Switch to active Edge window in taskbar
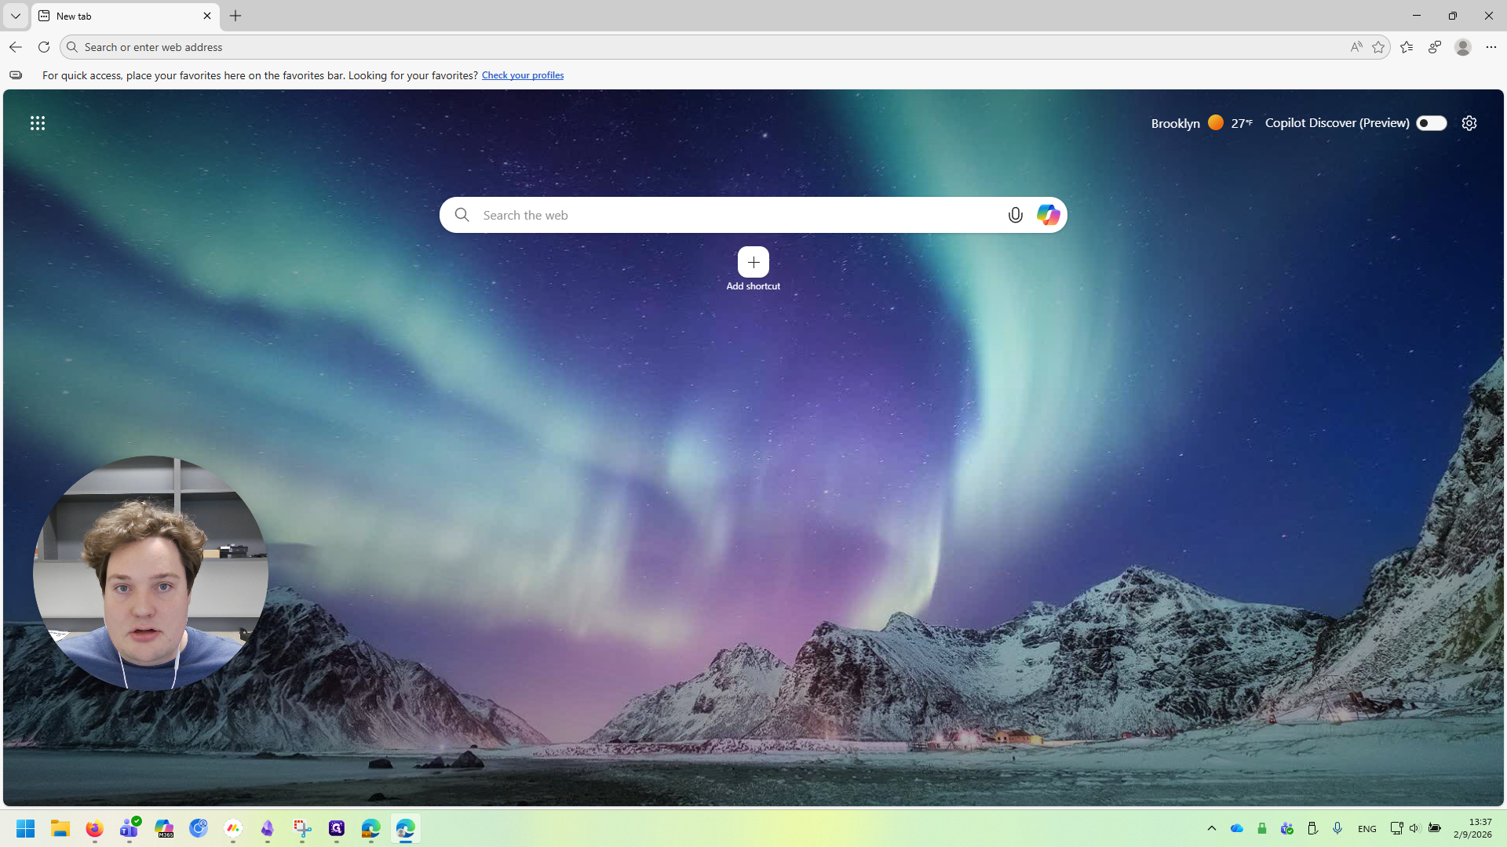 click(406, 828)
